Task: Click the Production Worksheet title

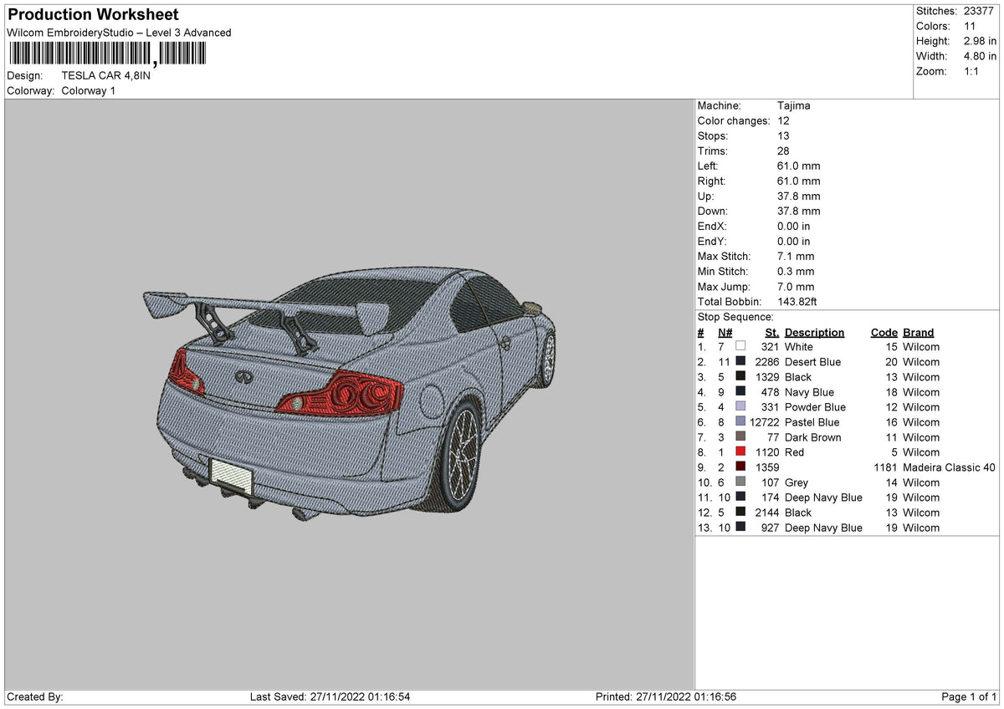Action: (x=93, y=15)
